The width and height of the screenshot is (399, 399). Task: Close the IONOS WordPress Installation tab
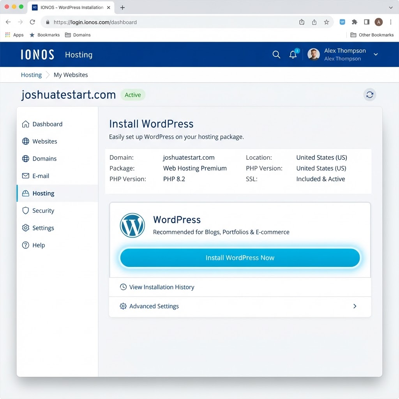click(x=108, y=8)
